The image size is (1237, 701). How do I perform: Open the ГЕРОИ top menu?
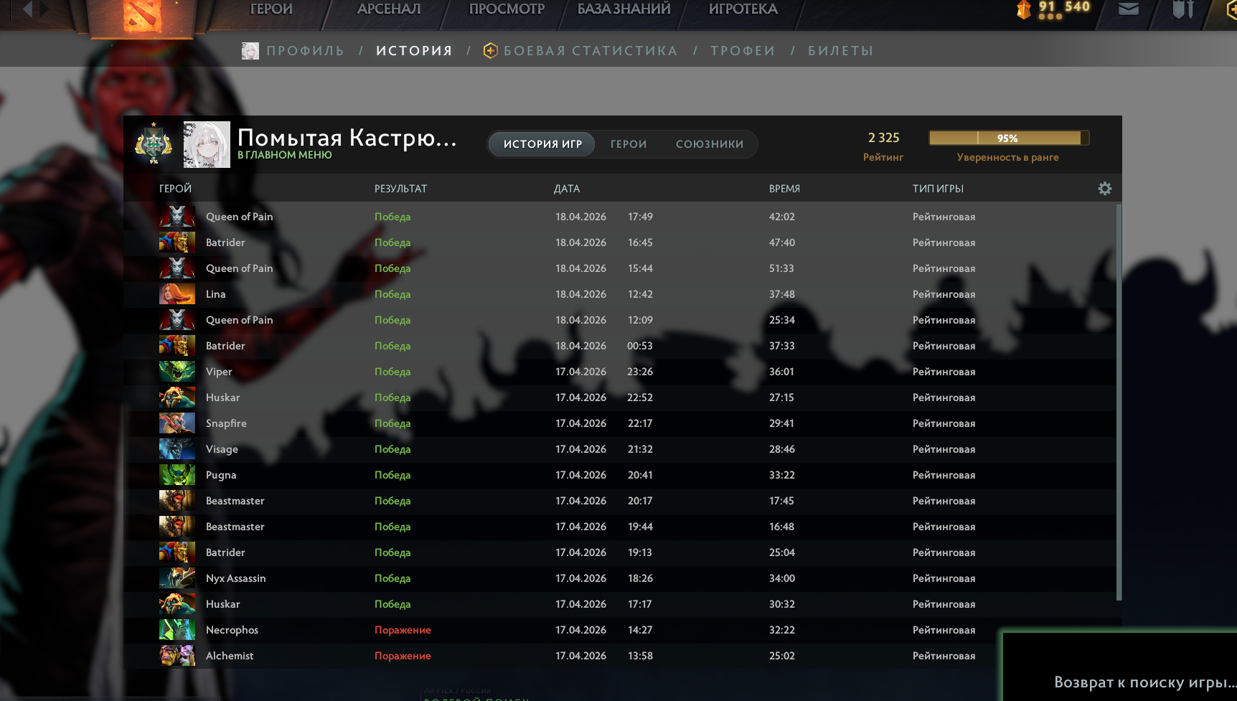(271, 9)
